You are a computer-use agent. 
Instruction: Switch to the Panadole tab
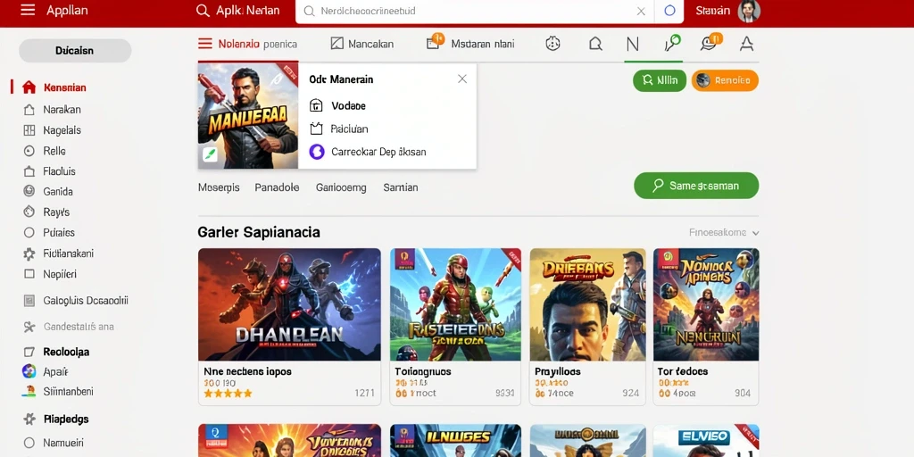click(277, 187)
